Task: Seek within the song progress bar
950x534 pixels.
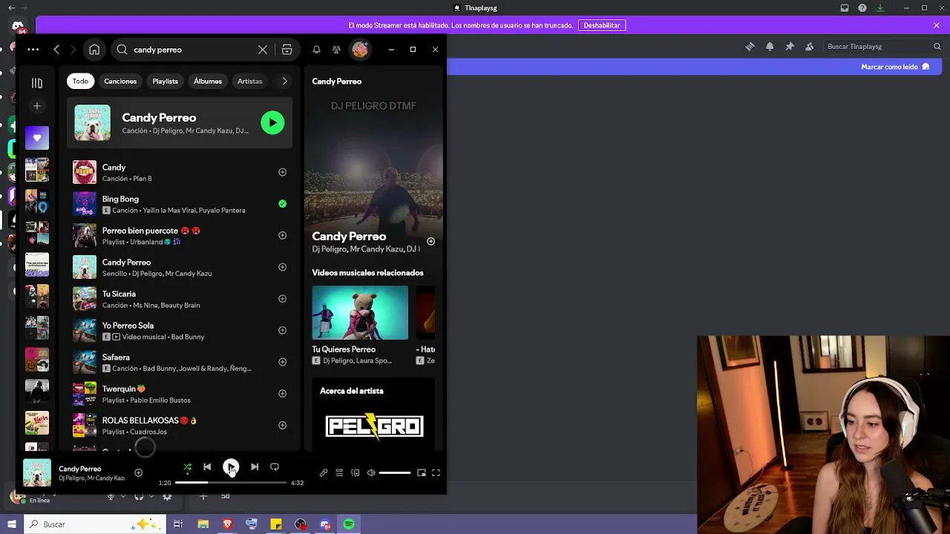Action: tap(231, 483)
